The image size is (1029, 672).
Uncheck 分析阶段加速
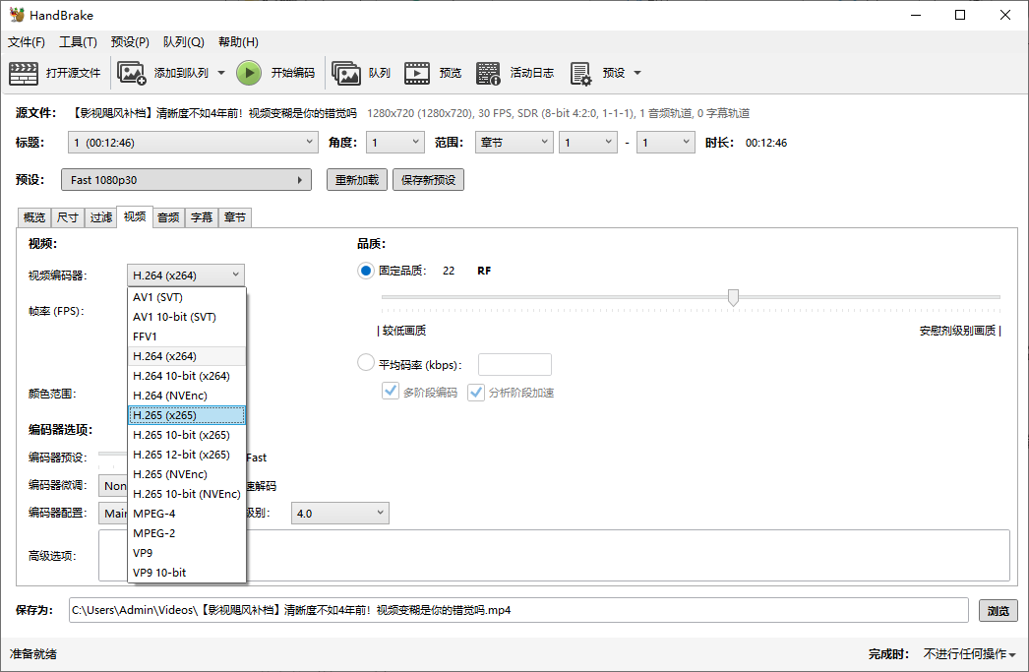point(476,391)
